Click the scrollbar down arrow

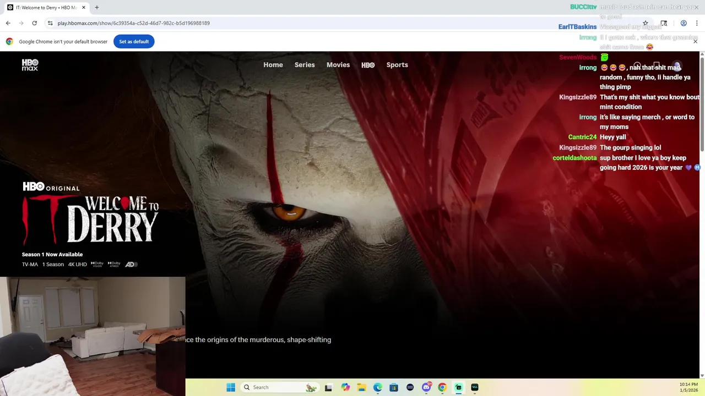pos(702,376)
